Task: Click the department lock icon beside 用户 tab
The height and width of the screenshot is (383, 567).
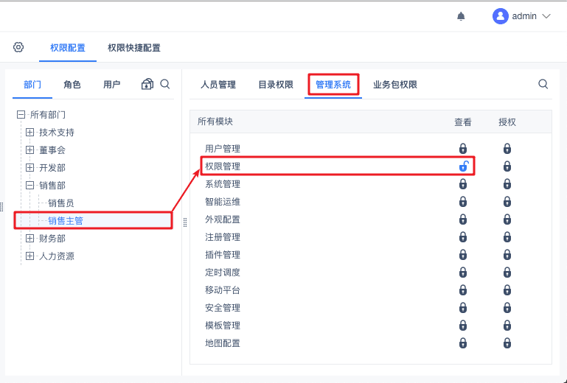Action: pyautogui.click(x=147, y=84)
